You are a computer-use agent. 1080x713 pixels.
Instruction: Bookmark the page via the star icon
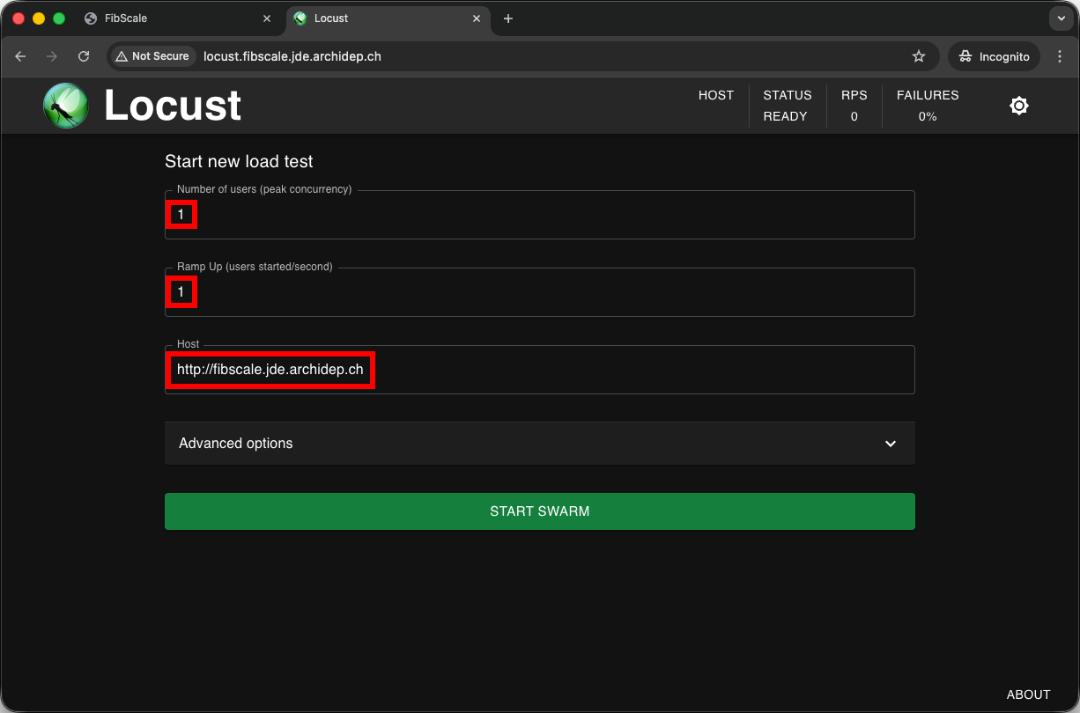(919, 56)
